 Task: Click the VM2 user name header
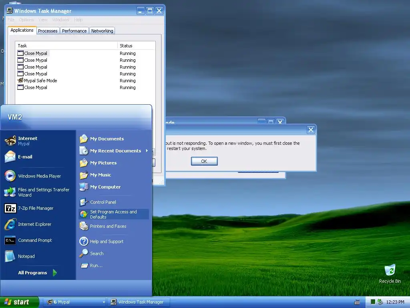coord(15,117)
